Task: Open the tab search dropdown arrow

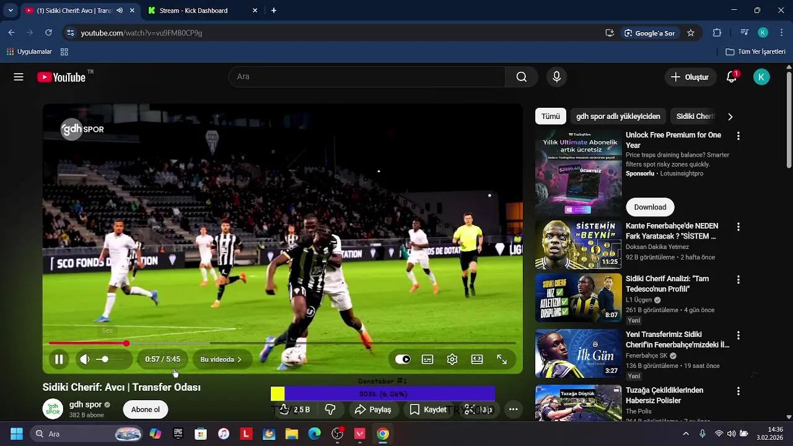Action: (x=11, y=11)
